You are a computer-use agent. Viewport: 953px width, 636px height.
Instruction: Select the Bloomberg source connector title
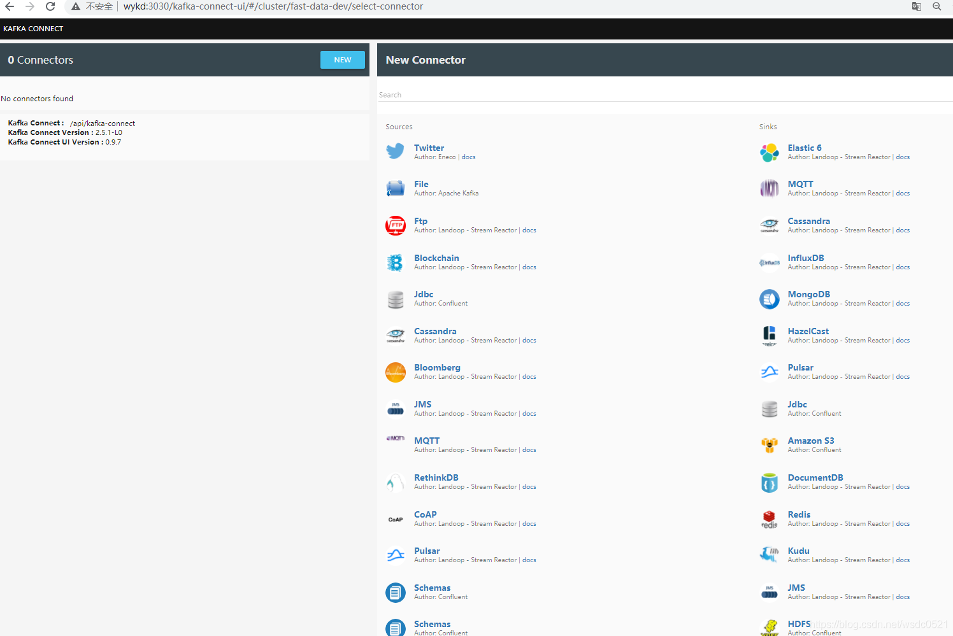437,367
